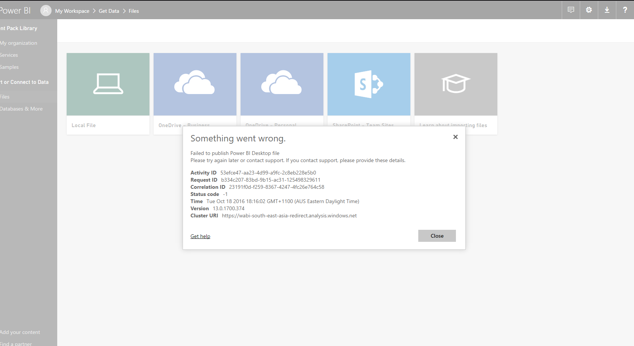
Task: Click Add your content link
Action: tap(20, 332)
